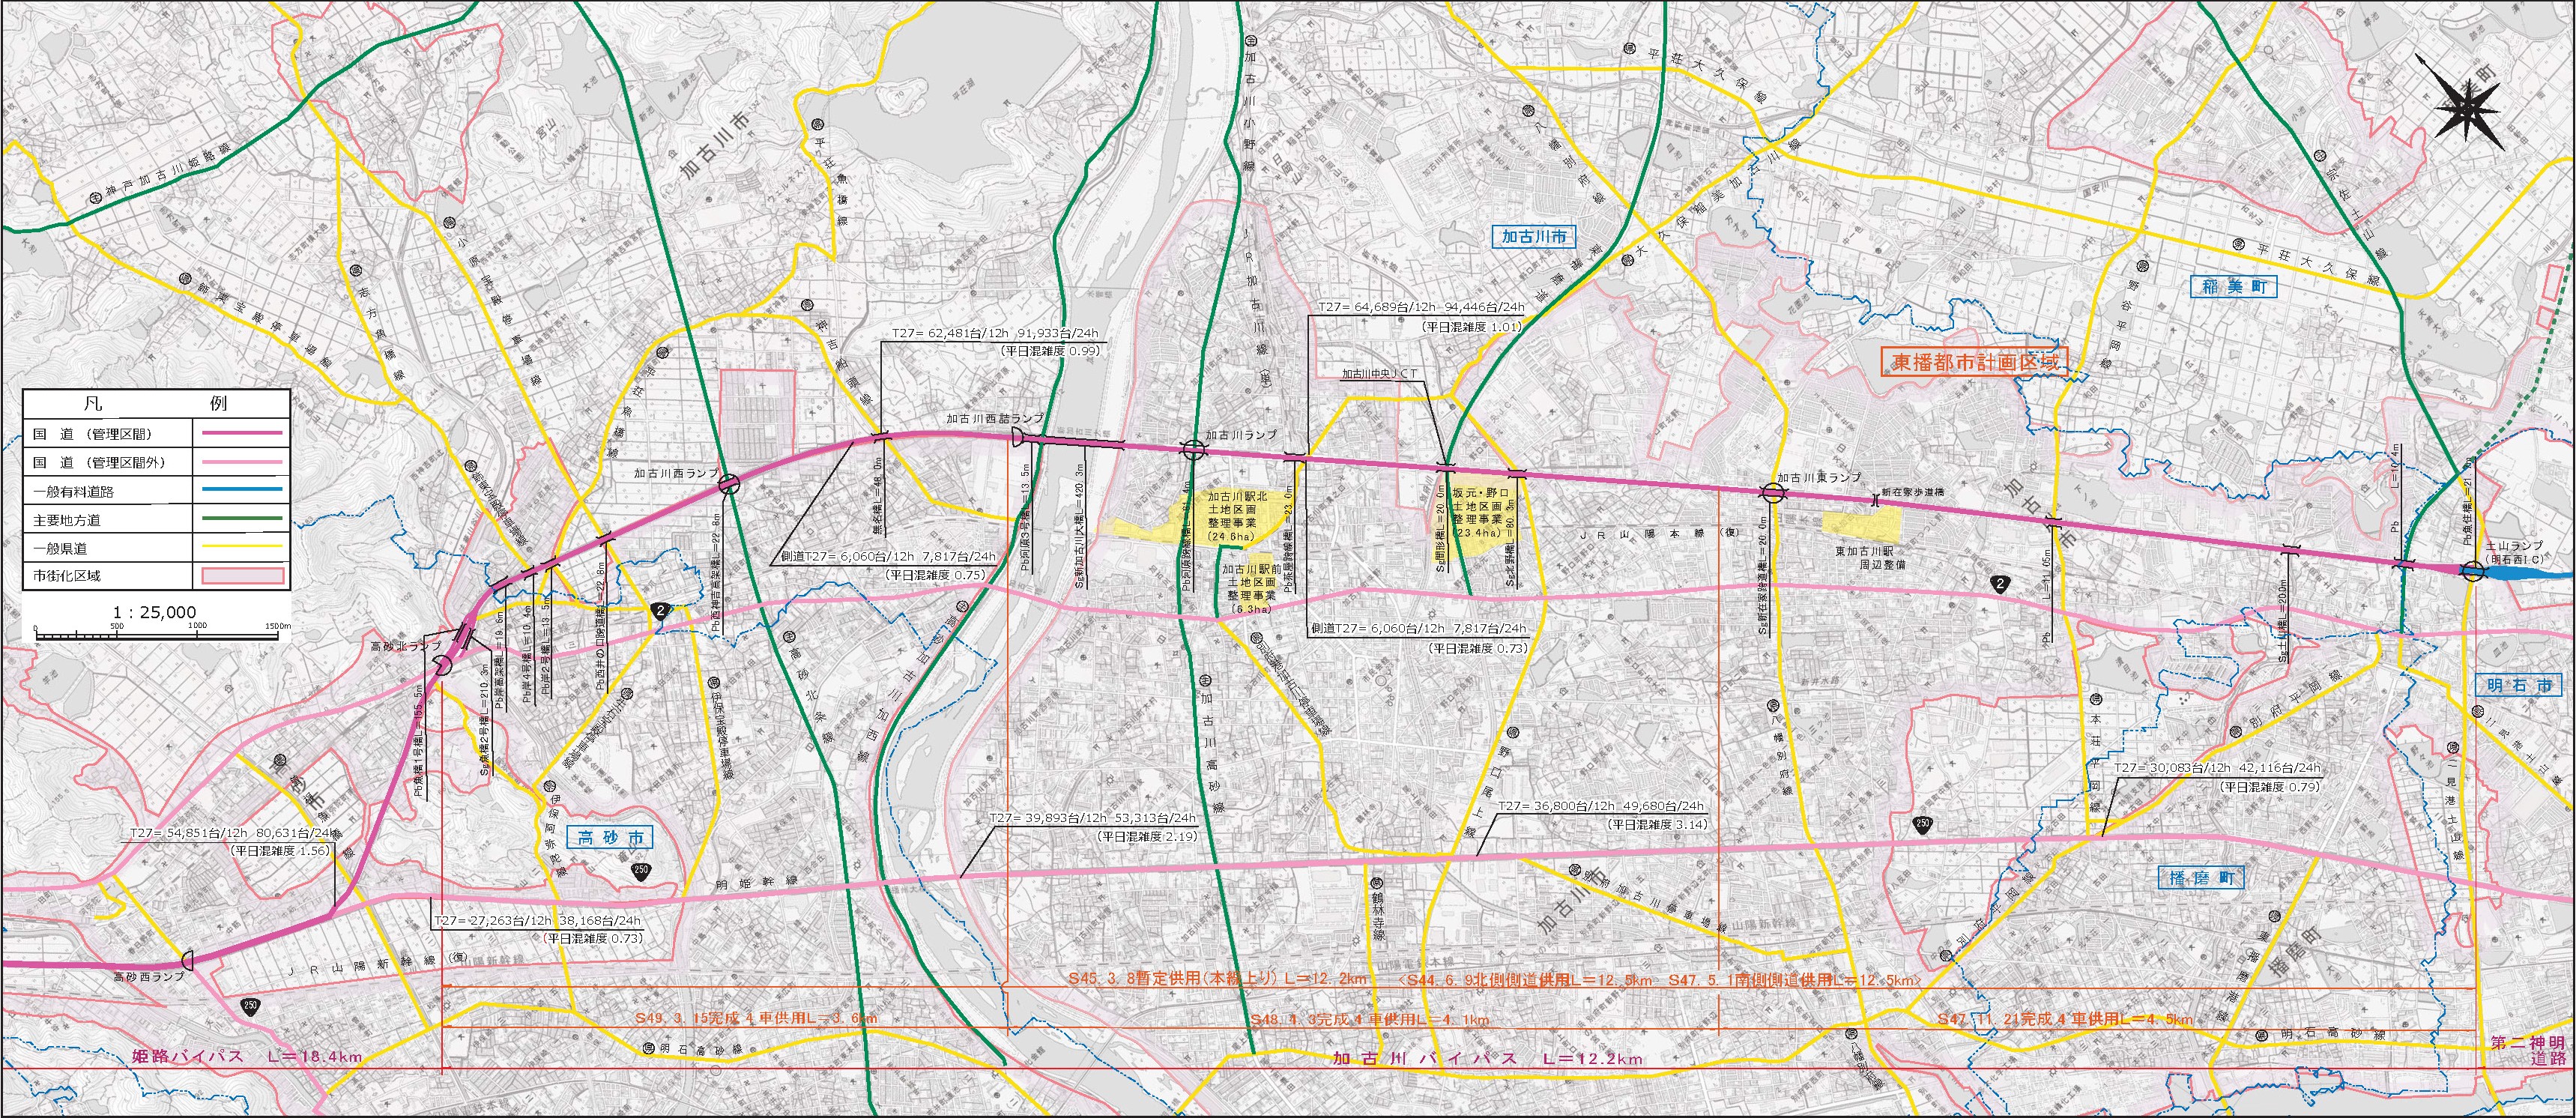The height and width of the screenshot is (1118, 2576).
Task: Click the 市街化区域 legend swatch box
Action: point(243,576)
